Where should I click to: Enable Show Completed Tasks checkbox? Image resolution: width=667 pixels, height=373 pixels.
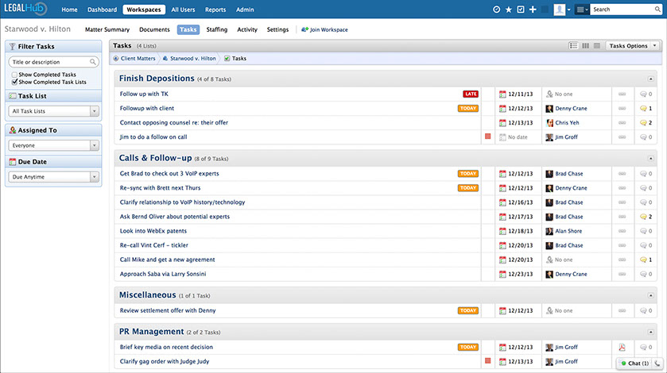click(x=14, y=75)
